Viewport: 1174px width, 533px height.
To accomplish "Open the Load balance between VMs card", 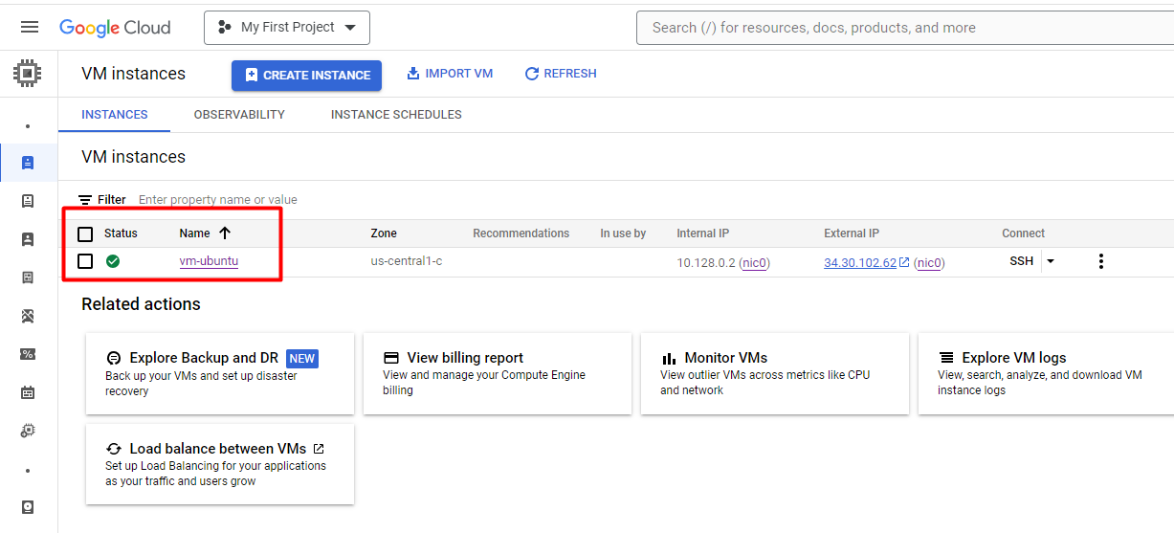I will [x=220, y=464].
